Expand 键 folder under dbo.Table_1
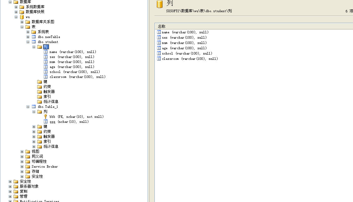The width and height of the screenshot is (353, 202). tap(34, 127)
